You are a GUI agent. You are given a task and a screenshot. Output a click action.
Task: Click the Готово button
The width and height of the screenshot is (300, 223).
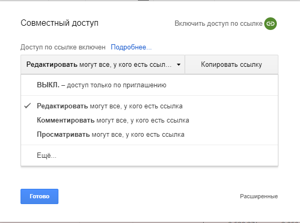point(39,196)
